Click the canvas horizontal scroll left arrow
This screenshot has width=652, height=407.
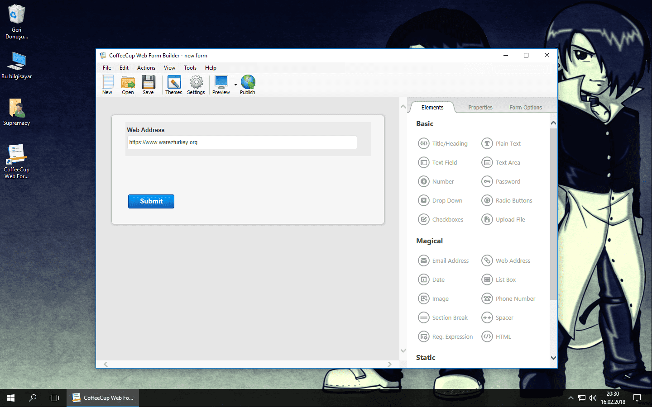pos(105,364)
